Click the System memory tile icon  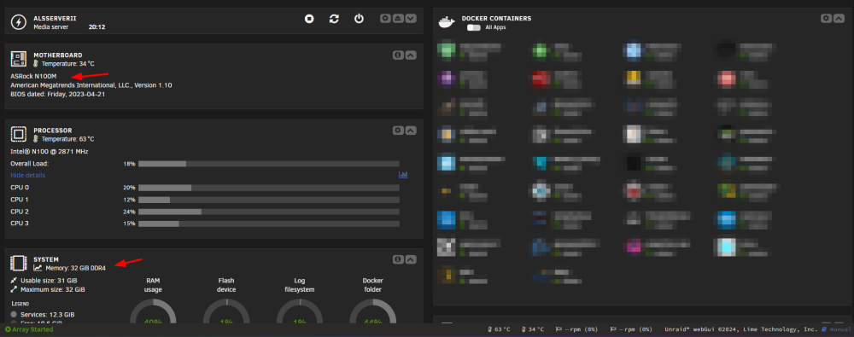click(x=19, y=264)
